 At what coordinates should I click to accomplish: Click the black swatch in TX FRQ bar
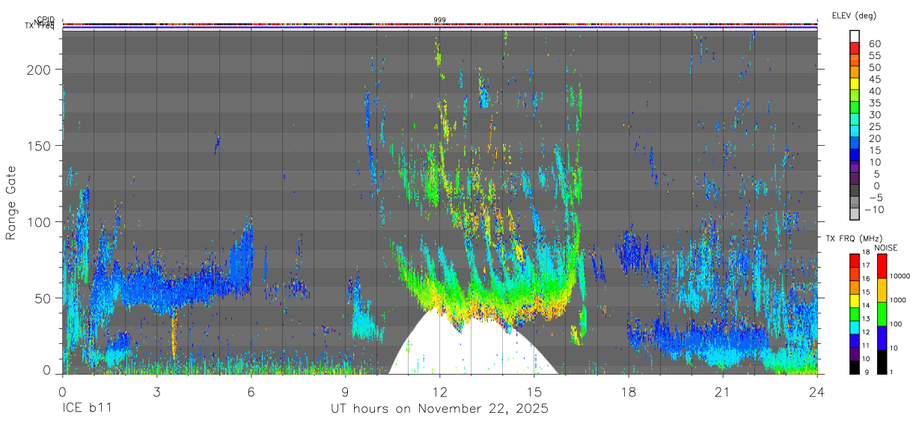pyautogui.click(x=855, y=367)
